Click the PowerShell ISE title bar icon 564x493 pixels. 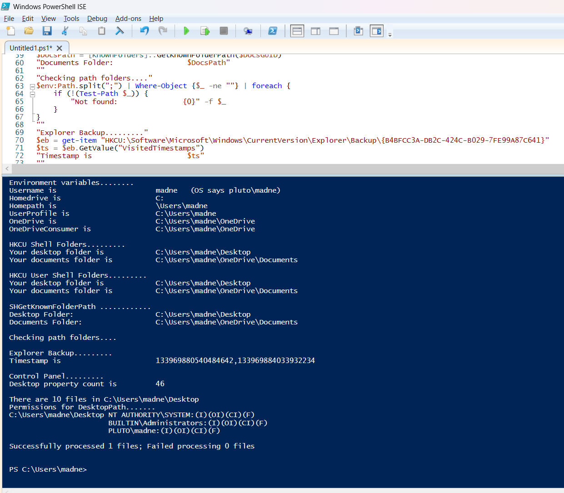coord(6,6)
